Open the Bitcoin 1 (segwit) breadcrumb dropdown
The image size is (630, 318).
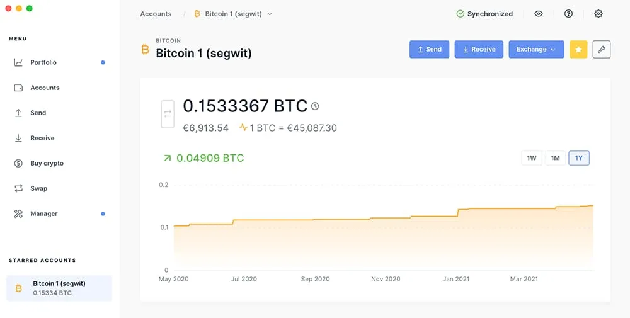point(233,14)
